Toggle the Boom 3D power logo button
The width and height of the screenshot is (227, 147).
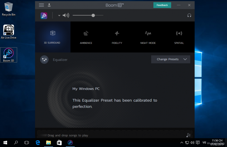(x=44, y=16)
